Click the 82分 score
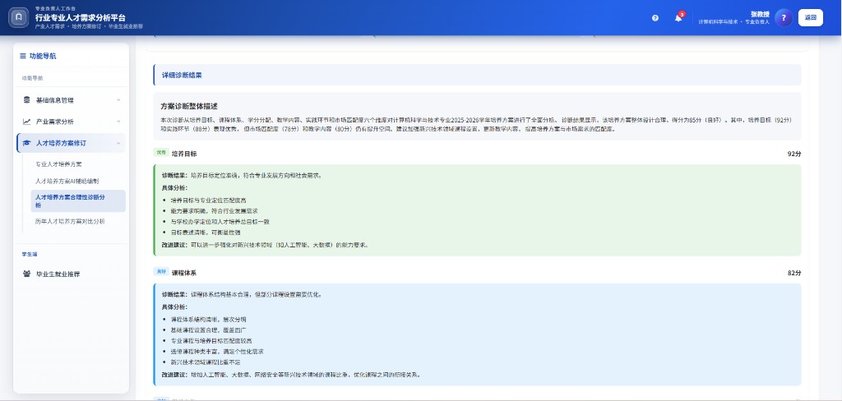The image size is (842, 401). tap(794, 273)
